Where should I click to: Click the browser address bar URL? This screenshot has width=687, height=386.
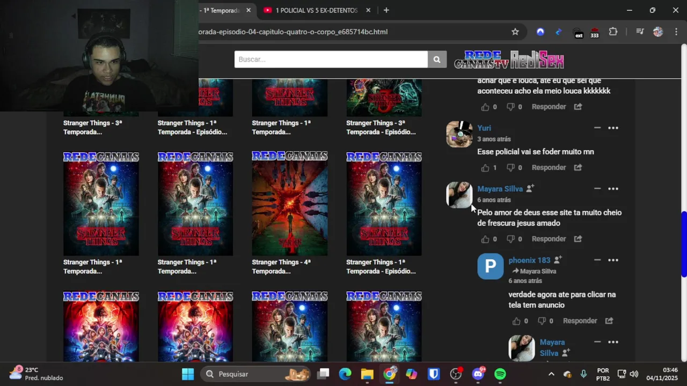[293, 32]
